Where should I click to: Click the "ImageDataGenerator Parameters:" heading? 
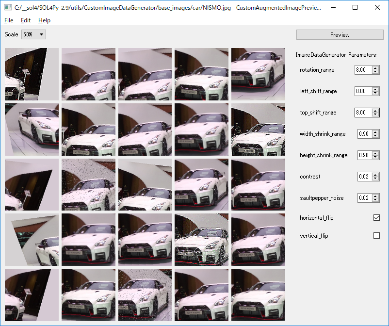337,55
